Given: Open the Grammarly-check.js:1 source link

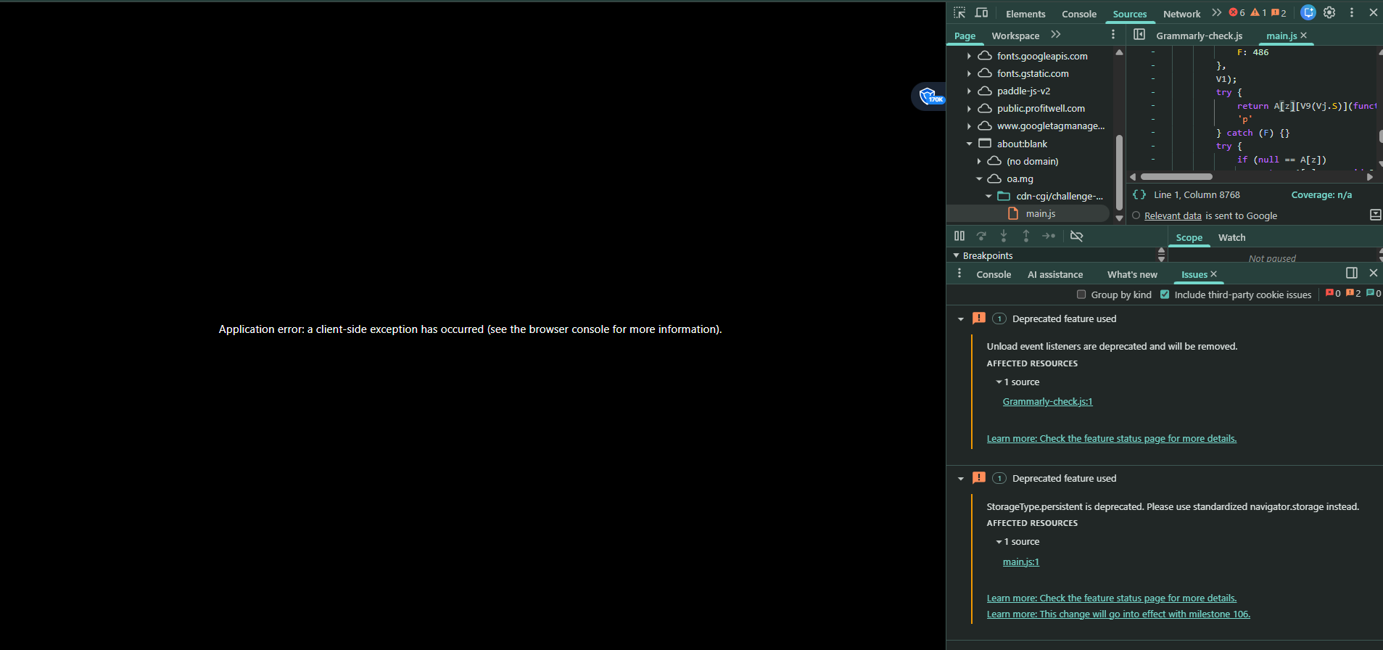Looking at the screenshot, I should (1047, 401).
